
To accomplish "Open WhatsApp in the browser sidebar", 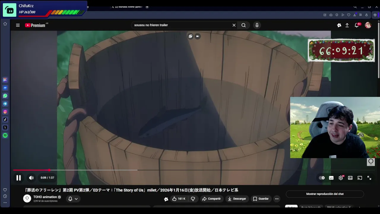I will point(5,96).
